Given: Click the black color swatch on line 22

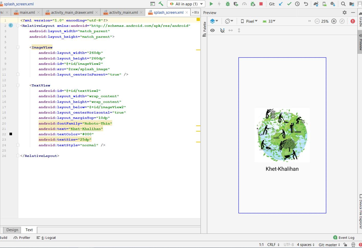Looking at the screenshot, I should pyautogui.click(x=11, y=134).
